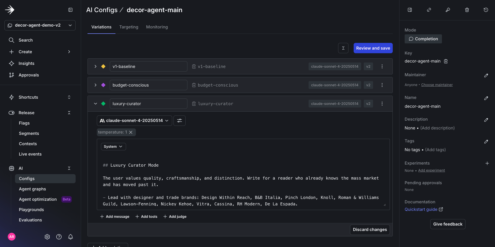Remove the temperature parameter chip

pos(131,132)
